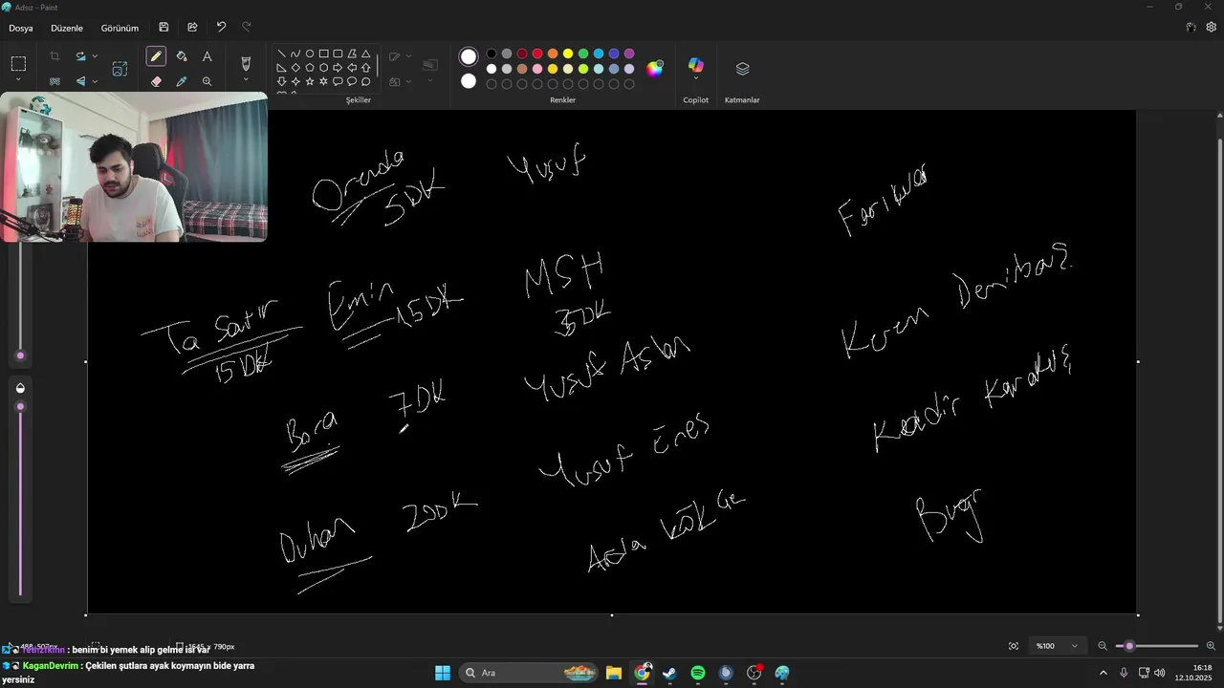Click the zoom out magnifier
1224x688 pixels.
tap(1103, 646)
